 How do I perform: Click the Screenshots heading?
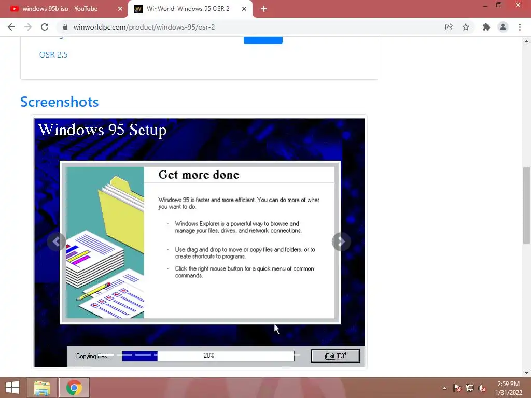(x=59, y=102)
